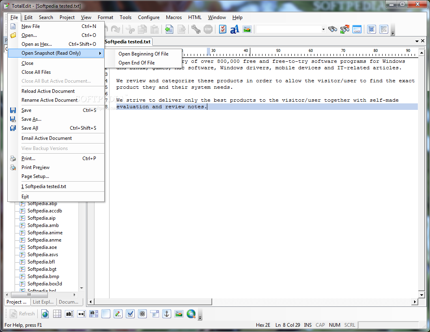Screen dimensions: 430x332
Task: Insert a radio button using the round icon
Action: coord(142,314)
